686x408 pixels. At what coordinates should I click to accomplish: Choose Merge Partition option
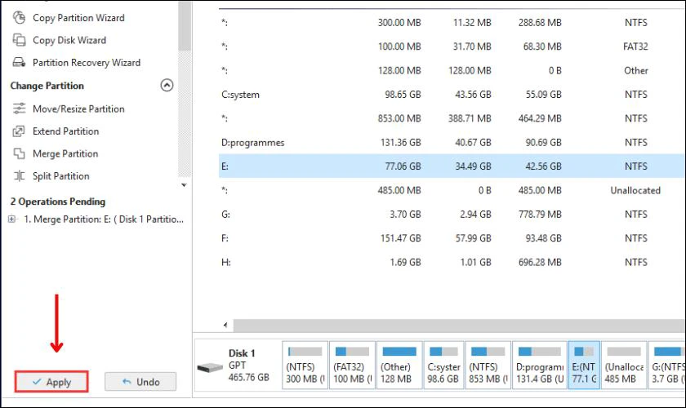point(65,153)
